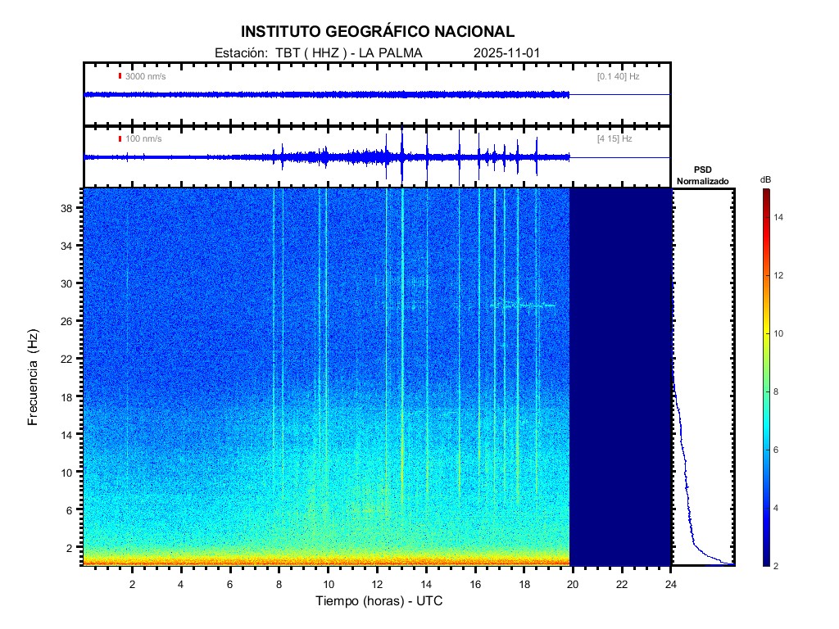Click the Frecuencia (Hz) axis label
The height and width of the screenshot is (629, 839).
click(34, 378)
